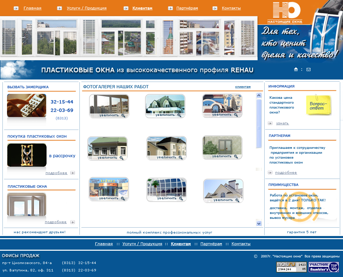
Task: Click подробнее link under Пластиковые окна
Action: click(56, 222)
